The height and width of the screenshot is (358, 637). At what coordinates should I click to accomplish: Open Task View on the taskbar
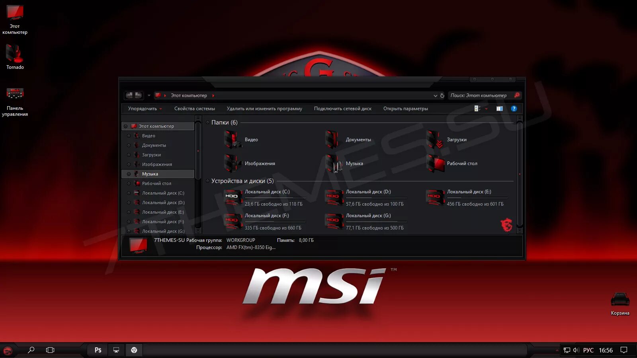(50, 350)
